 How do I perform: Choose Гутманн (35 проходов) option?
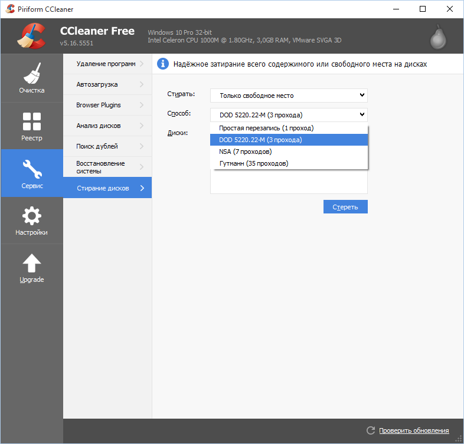pyautogui.click(x=289, y=163)
